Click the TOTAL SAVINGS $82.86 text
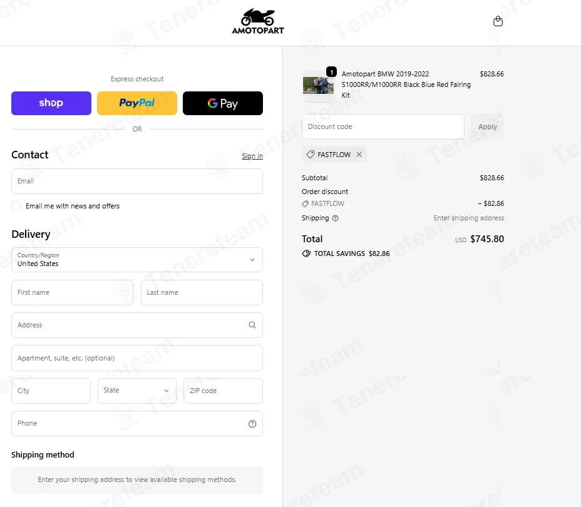Screen dimensions: 581x507 pos(352,253)
